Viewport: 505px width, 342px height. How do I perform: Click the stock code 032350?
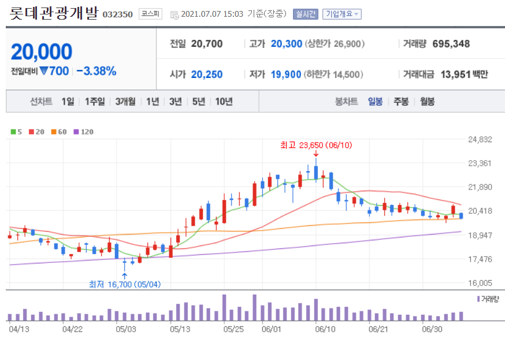click(x=117, y=14)
